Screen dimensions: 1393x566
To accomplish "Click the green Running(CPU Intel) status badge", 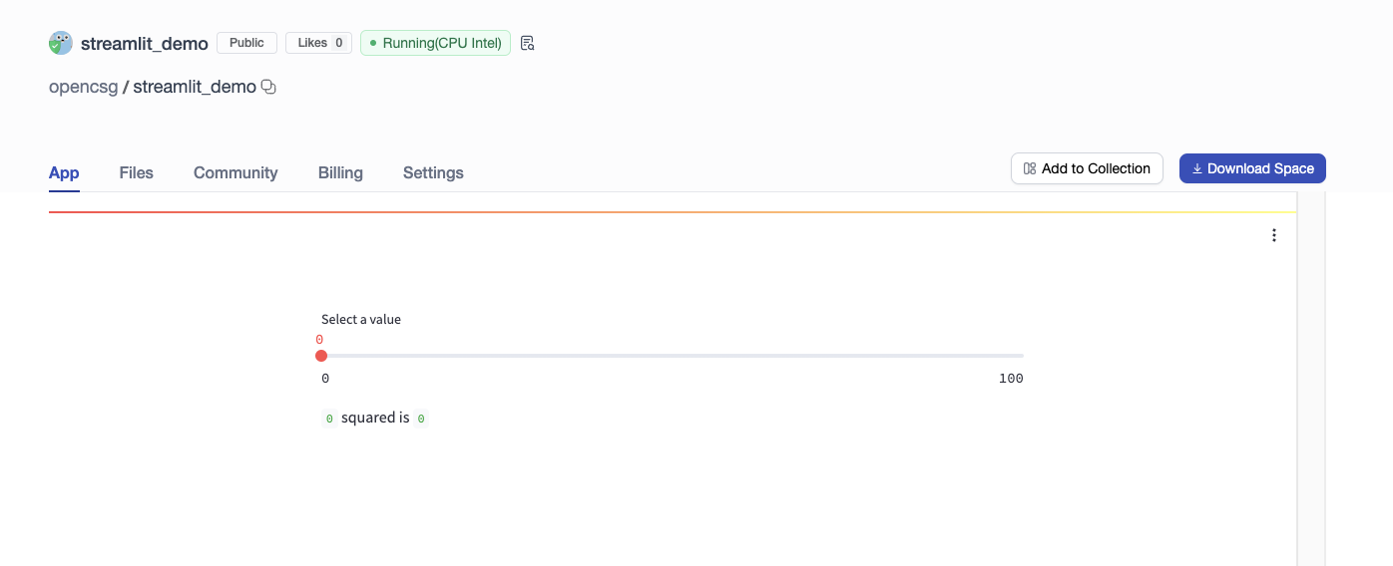I will pyautogui.click(x=435, y=43).
